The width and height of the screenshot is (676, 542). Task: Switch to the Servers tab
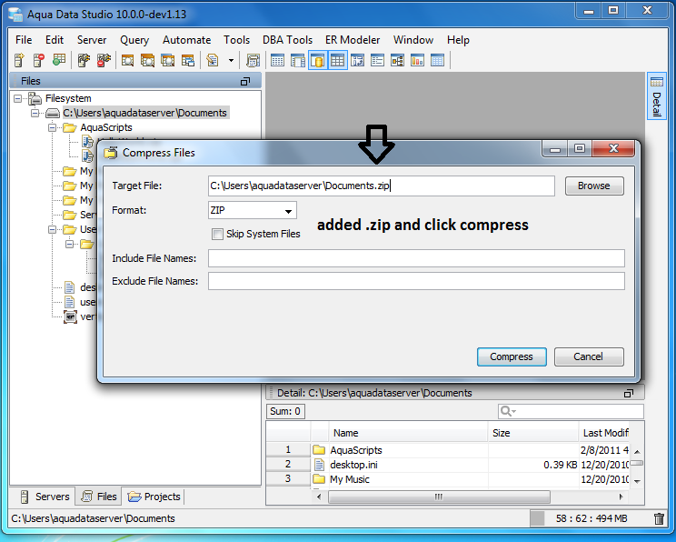[x=45, y=497]
